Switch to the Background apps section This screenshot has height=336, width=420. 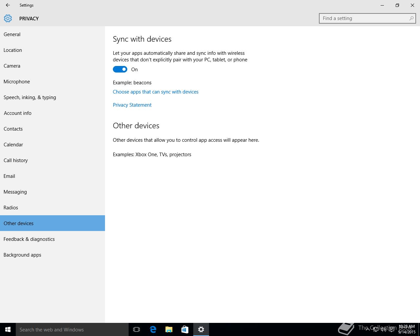(22, 255)
